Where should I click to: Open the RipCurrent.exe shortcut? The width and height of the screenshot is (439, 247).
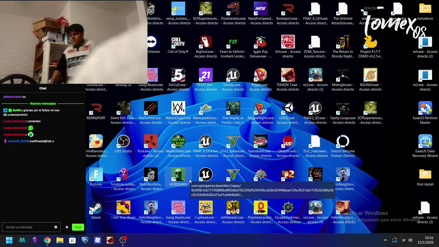[x=151, y=113]
